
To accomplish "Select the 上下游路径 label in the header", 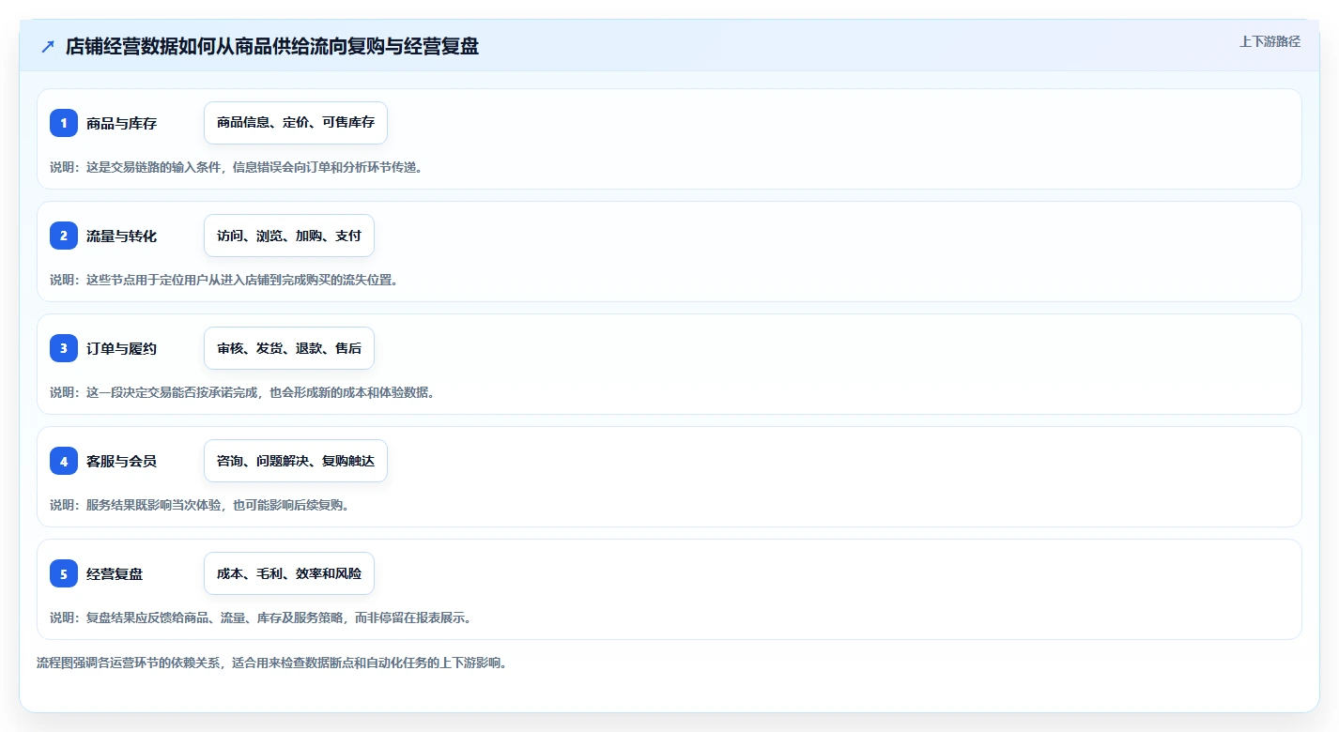I will (x=1270, y=41).
